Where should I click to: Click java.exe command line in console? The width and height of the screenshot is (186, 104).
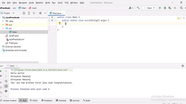point(42,70)
